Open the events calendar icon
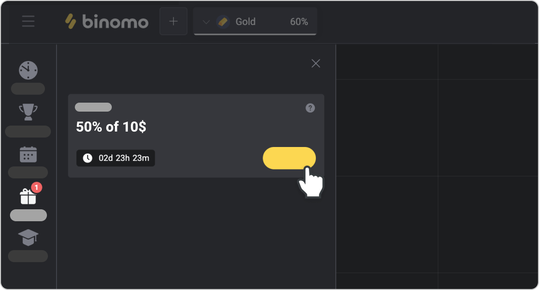 [28, 154]
